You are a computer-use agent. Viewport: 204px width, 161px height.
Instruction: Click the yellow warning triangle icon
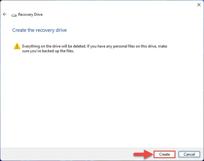click(17, 46)
